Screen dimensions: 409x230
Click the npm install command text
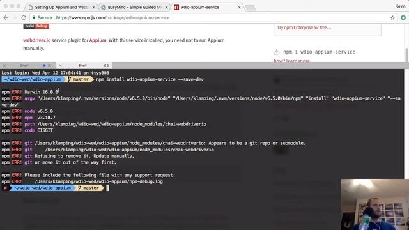pyautogui.click(x=150, y=79)
